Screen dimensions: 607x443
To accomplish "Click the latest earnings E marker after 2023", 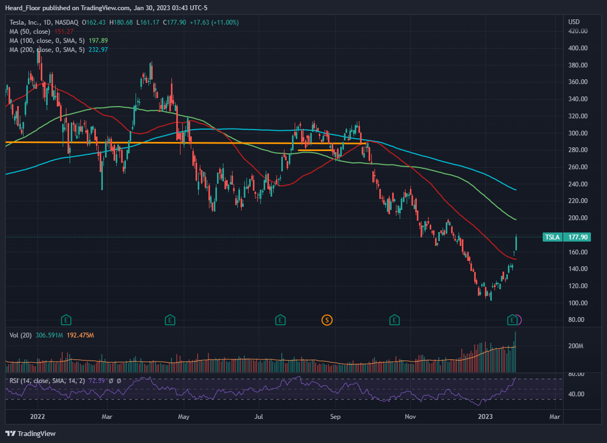I will point(513,320).
